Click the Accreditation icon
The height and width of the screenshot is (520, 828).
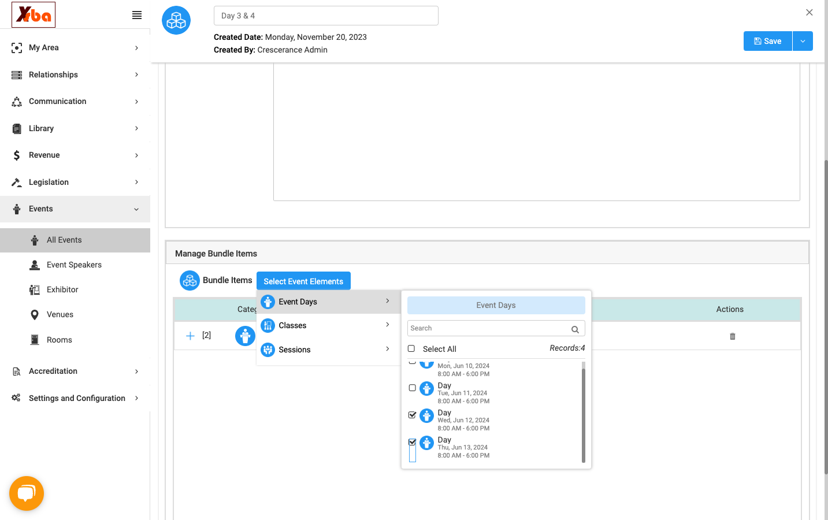[x=17, y=372]
